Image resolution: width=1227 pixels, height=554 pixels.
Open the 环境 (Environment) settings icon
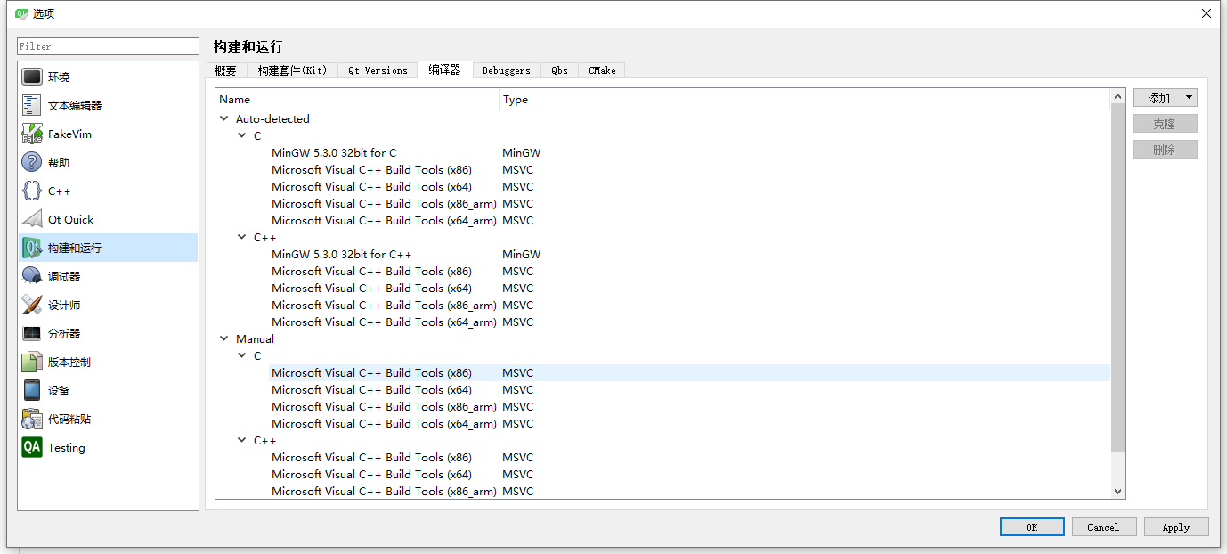[x=31, y=76]
